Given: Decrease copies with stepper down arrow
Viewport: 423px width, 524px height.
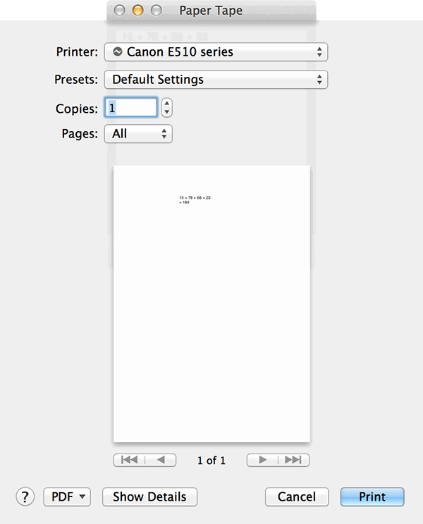Looking at the screenshot, I should coord(166,112).
